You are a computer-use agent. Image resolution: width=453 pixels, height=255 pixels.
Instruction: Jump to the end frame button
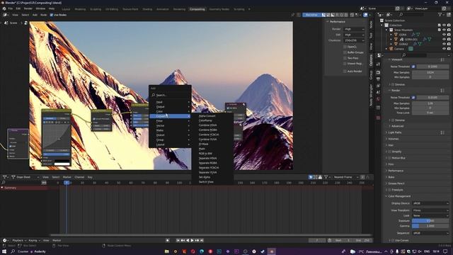202,240
